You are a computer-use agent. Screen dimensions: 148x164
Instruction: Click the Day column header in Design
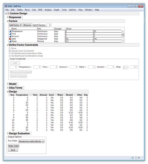tap(86, 95)
